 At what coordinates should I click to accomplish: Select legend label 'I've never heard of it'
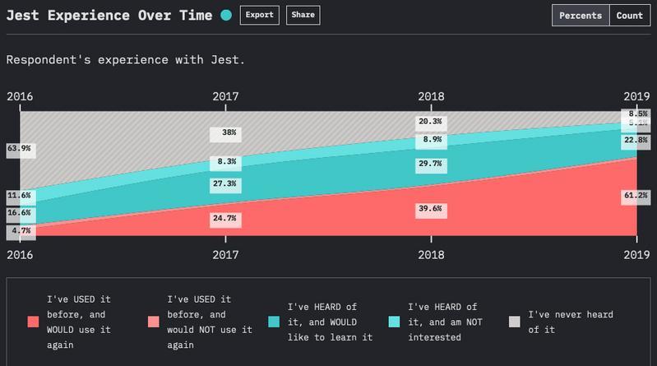tap(571, 322)
